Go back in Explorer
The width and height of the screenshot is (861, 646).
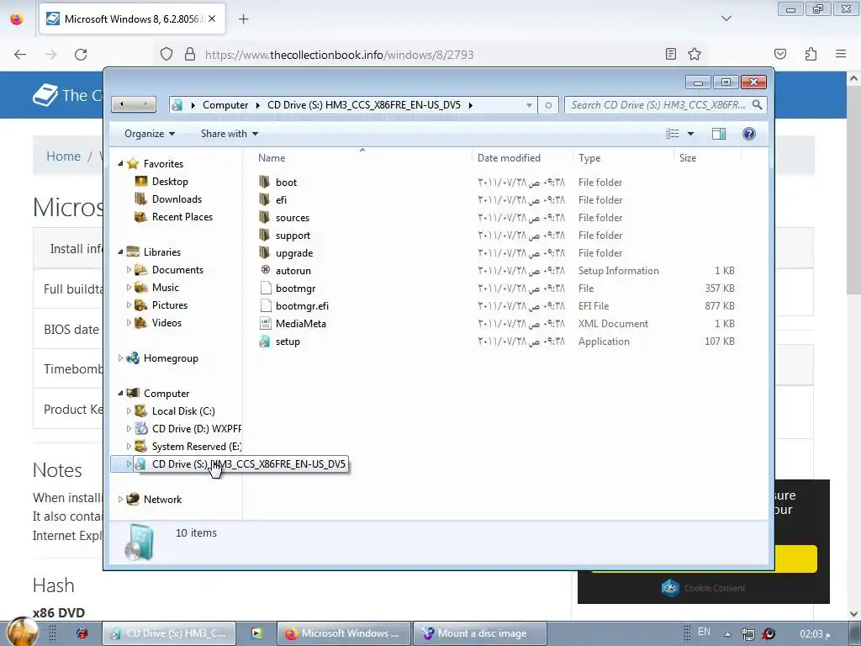pyautogui.click(x=122, y=104)
